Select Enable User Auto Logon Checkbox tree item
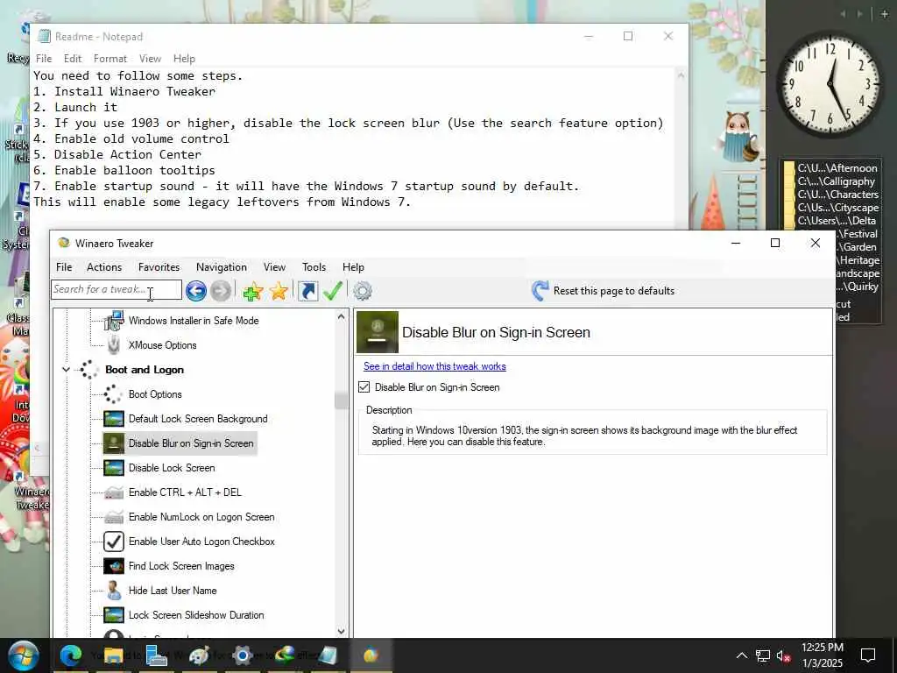This screenshot has width=897, height=673. click(x=201, y=542)
